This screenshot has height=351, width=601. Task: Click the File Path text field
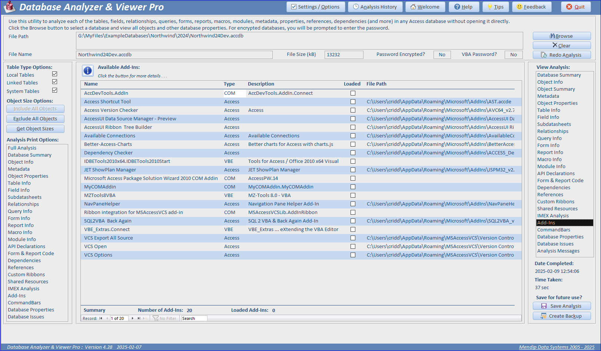pos(299,41)
